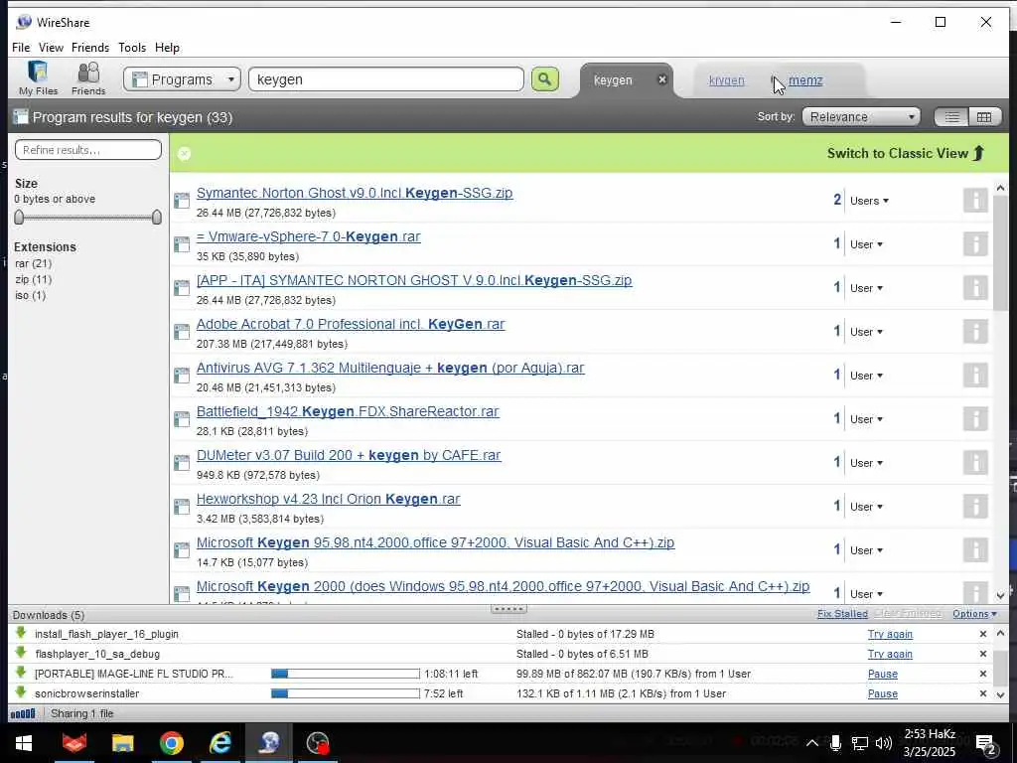Open the Friends toolbar icon
The image size is (1017, 763).
88,78
